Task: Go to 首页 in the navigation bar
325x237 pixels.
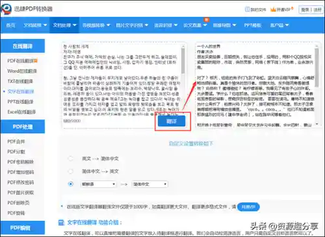Action: pyautogui.click(x=10, y=25)
